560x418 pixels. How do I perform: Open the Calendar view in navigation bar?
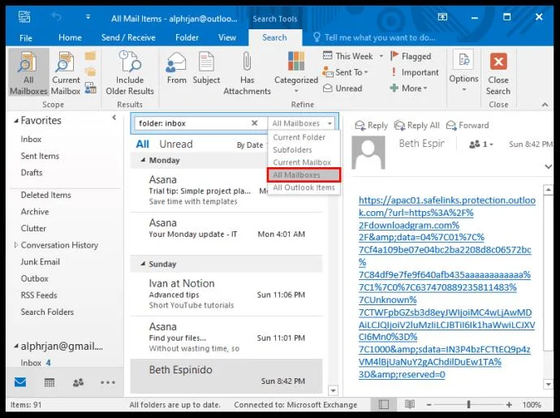[x=50, y=382]
